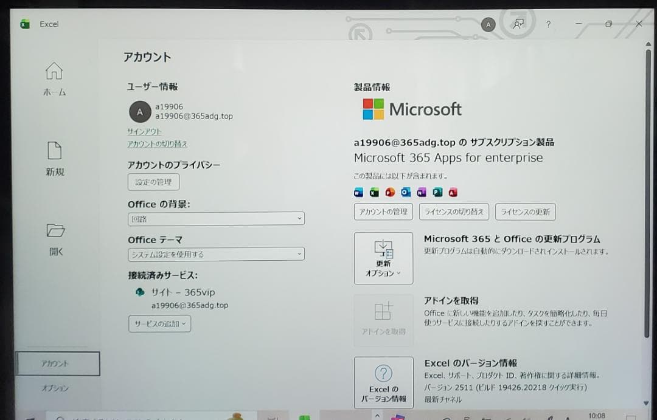Open Excel のバージョン情報 button

[x=383, y=382]
